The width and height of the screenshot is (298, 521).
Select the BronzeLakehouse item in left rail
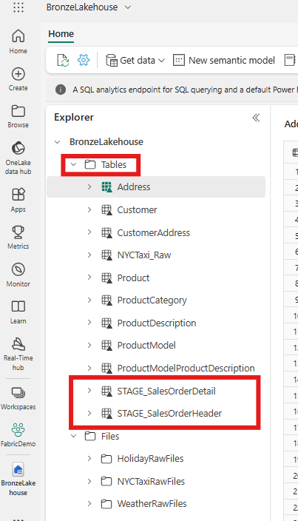18,479
